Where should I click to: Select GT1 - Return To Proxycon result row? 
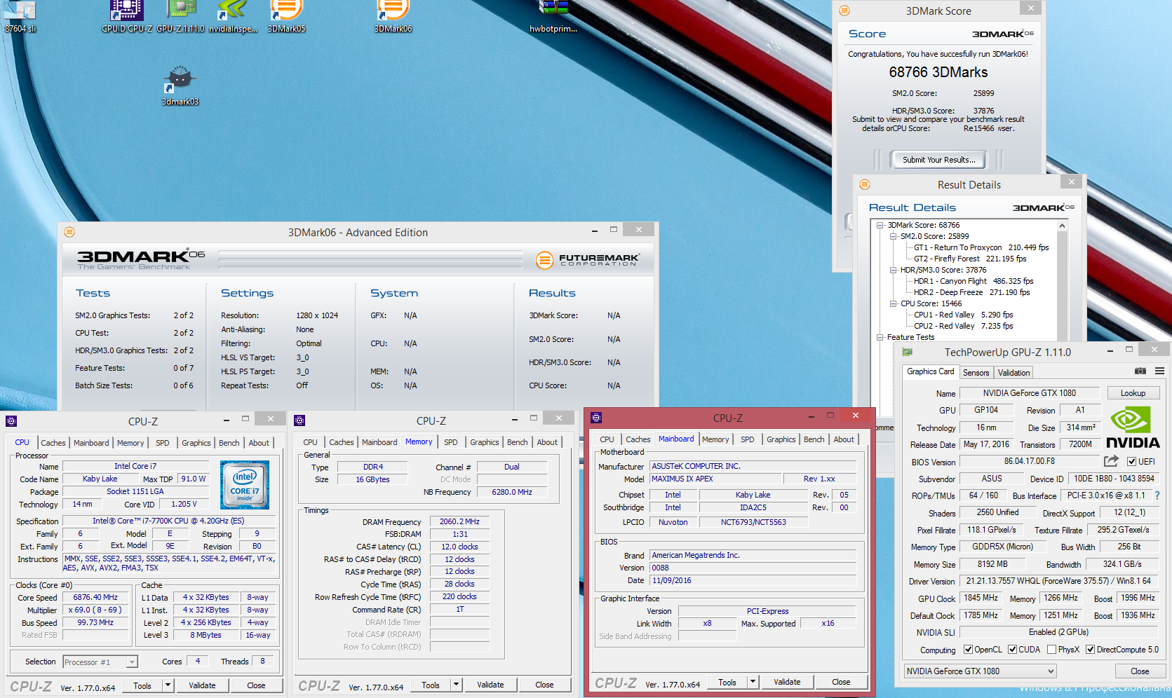981,247
